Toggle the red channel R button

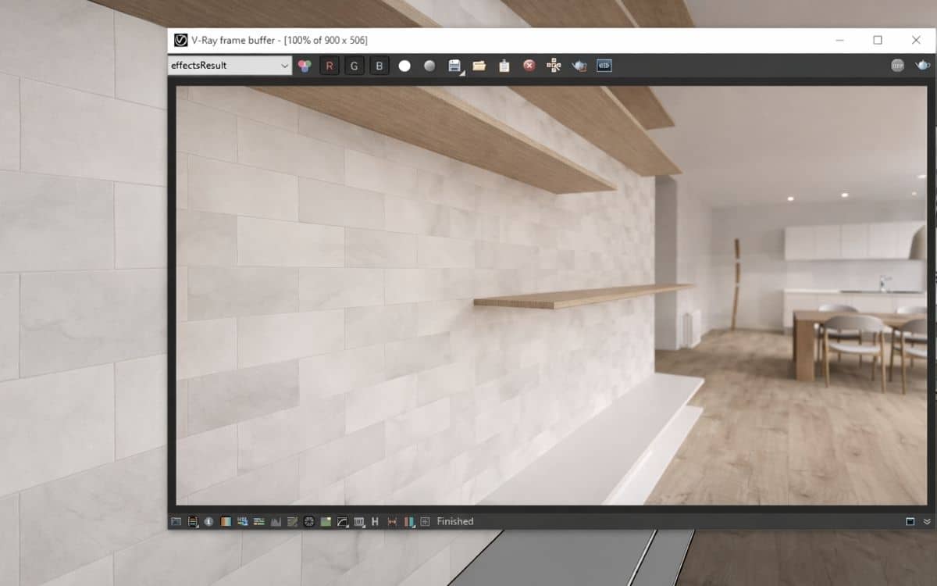click(x=330, y=66)
